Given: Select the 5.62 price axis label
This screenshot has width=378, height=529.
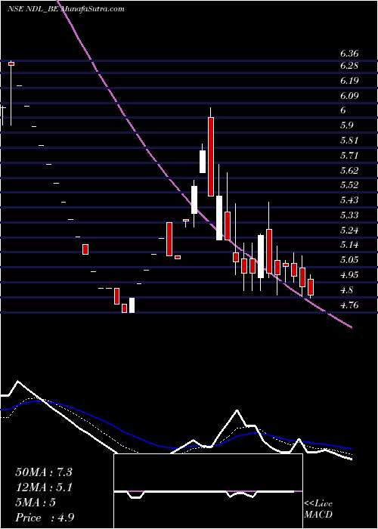Looking at the screenshot, I should click(349, 170).
